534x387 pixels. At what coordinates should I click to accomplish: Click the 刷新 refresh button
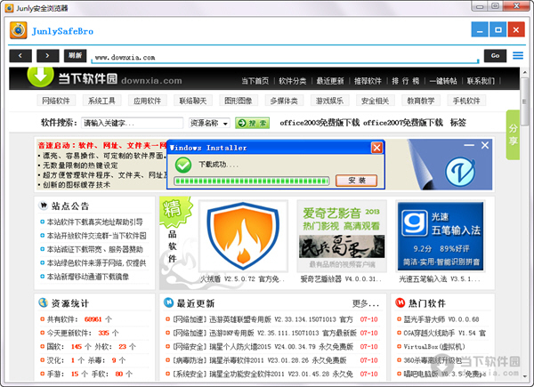tap(76, 56)
